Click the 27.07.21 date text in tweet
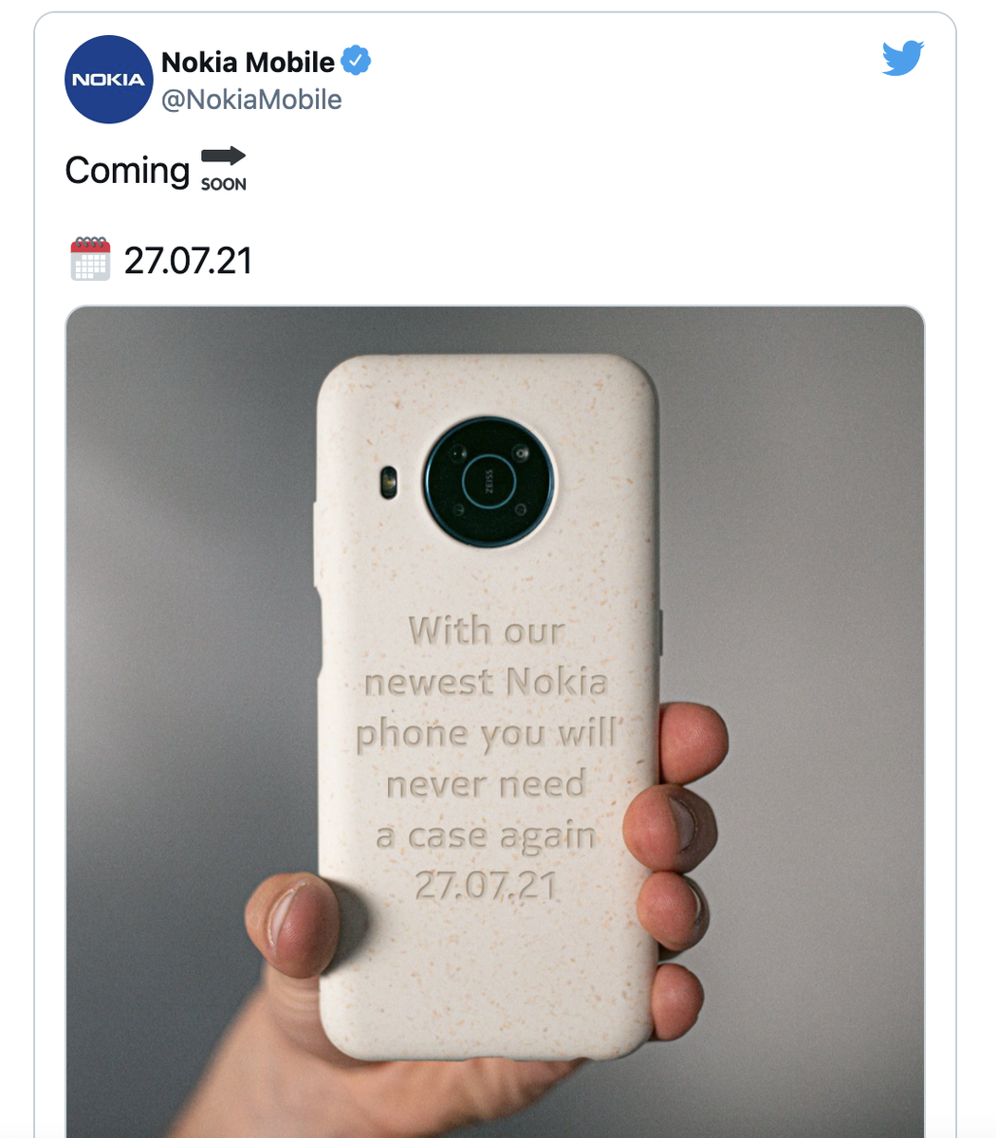 pyautogui.click(x=188, y=260)
